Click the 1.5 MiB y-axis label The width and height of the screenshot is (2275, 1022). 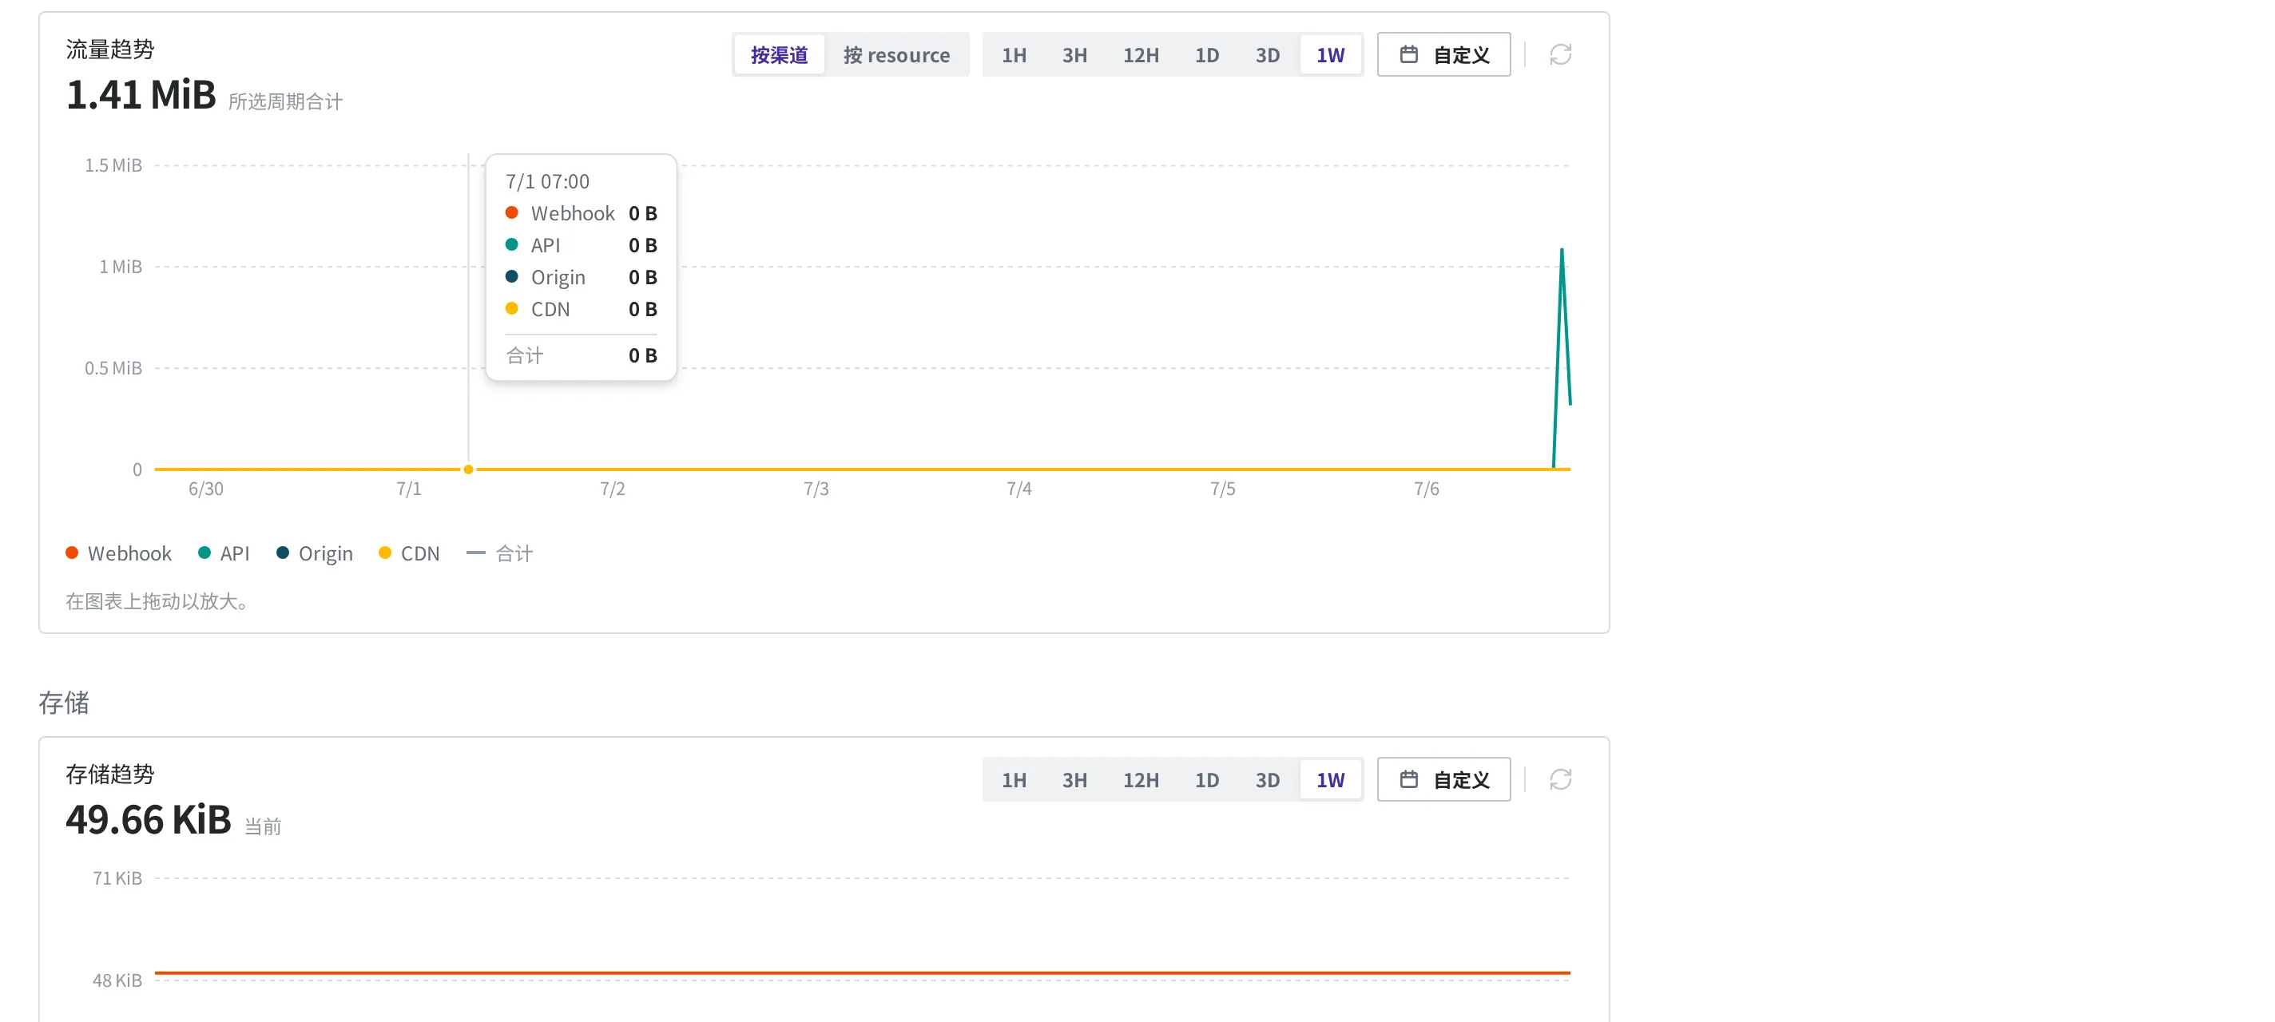click(113, 166)
